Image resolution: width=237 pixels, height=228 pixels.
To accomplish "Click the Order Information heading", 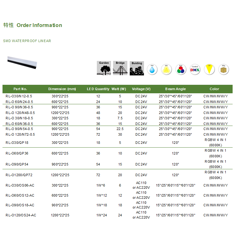I will pos(39,25).
